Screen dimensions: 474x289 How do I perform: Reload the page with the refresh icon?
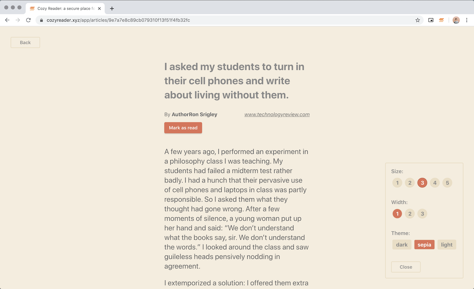point(28,20)
